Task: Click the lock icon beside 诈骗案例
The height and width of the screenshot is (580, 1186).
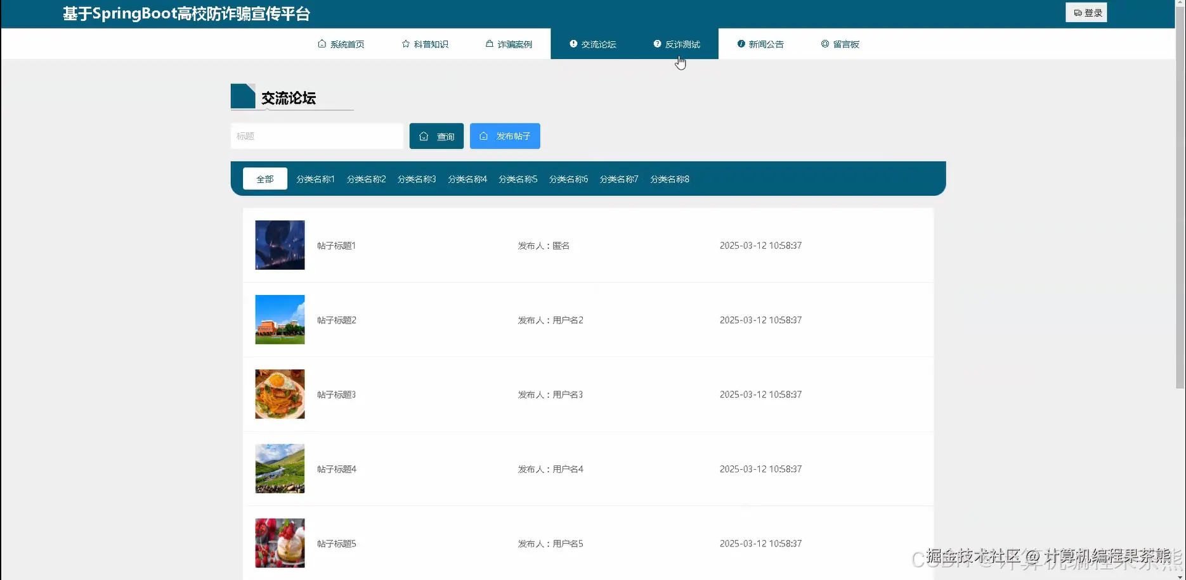Action: 488,44
